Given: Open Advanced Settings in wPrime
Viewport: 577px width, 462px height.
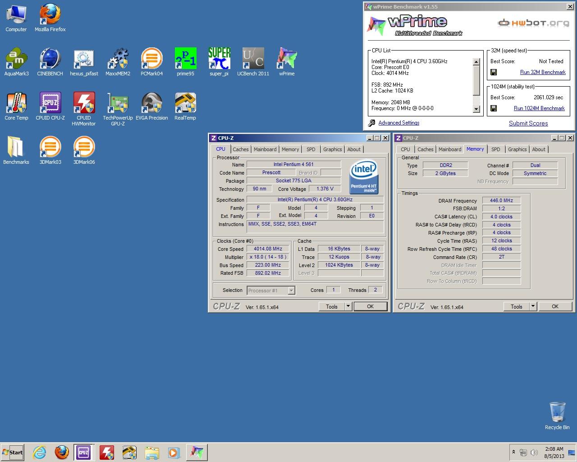Looking at the screenshot, I should click(x=399, y=123).
